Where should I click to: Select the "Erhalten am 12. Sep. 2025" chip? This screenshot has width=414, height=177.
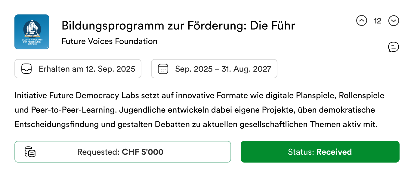pyautogui.click(x=78, y=69)
